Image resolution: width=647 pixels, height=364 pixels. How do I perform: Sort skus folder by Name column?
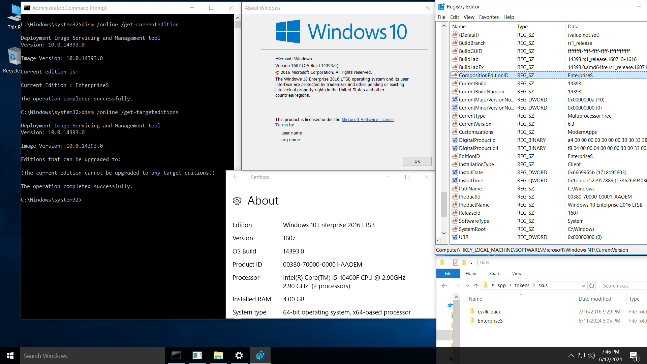point(475,299)
